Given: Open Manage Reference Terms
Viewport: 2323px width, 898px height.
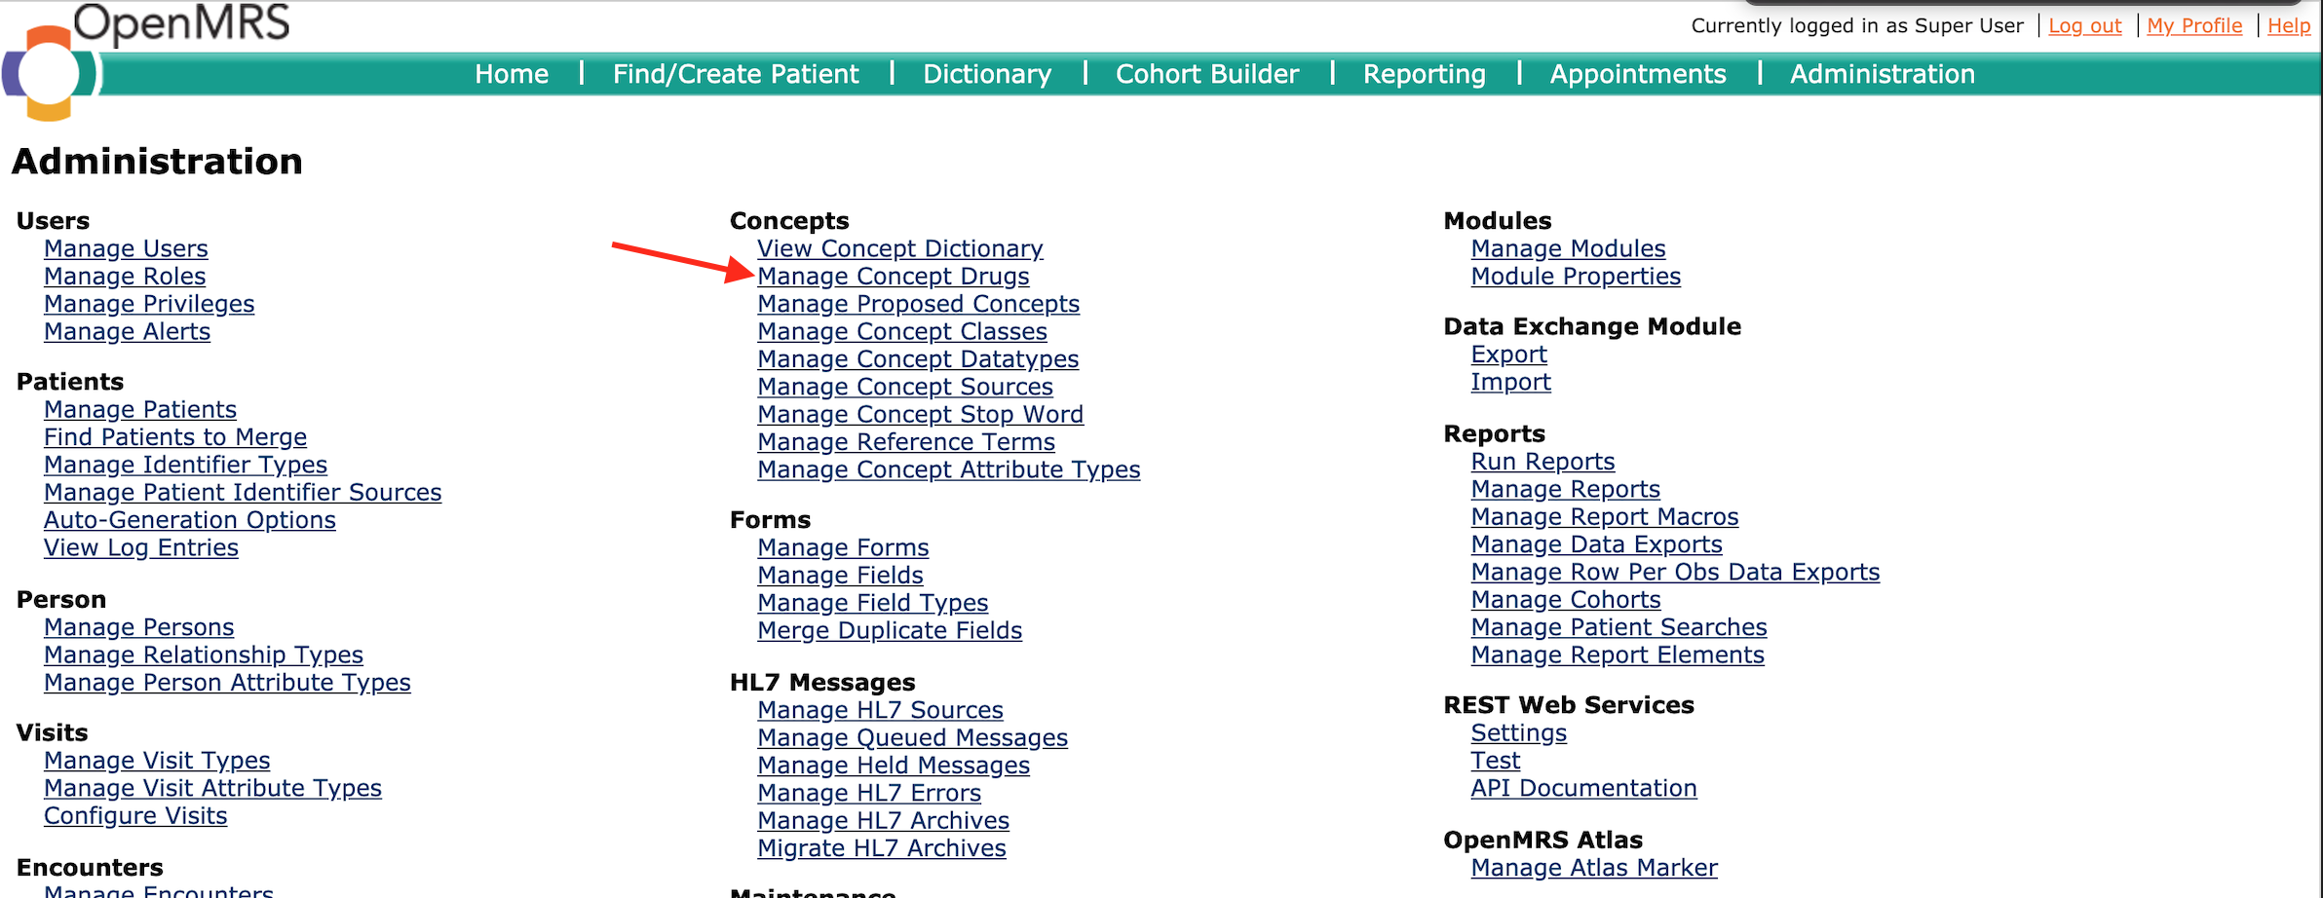Looking at the screenshot, I should pos(906,442).
